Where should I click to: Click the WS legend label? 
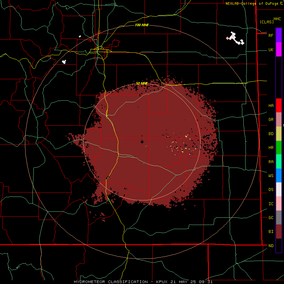[271, 175]
